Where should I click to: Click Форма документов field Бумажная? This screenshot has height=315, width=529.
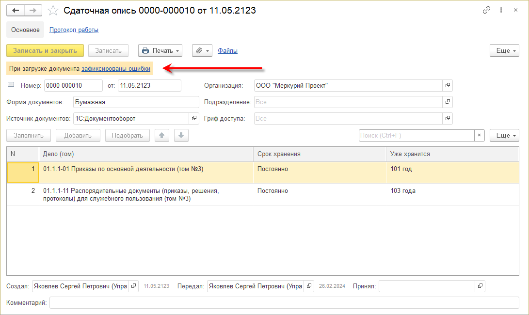coord(136,102)
